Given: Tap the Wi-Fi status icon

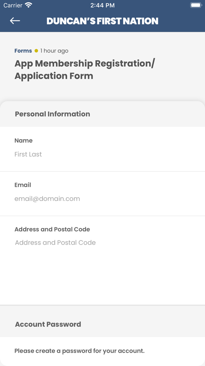Looking at the screenshot, I should coord(29,5).
